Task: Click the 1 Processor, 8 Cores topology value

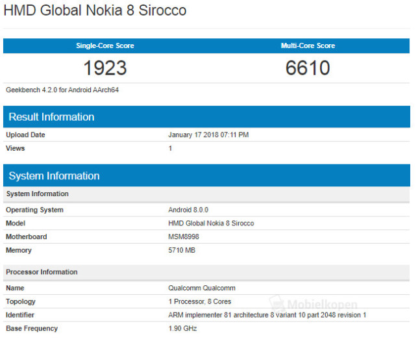Action: (200, 301)
